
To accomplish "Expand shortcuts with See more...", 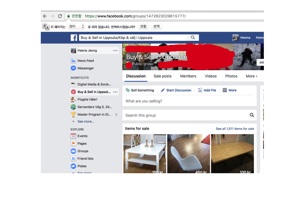I will tap(86, 122).
